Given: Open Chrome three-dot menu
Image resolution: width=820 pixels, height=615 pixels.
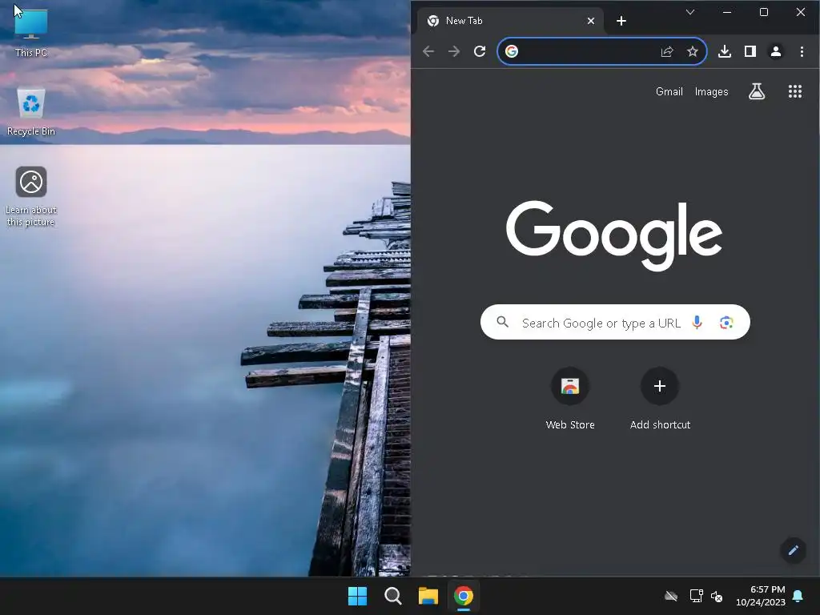Looking at the screenshot, I should 802,51.
